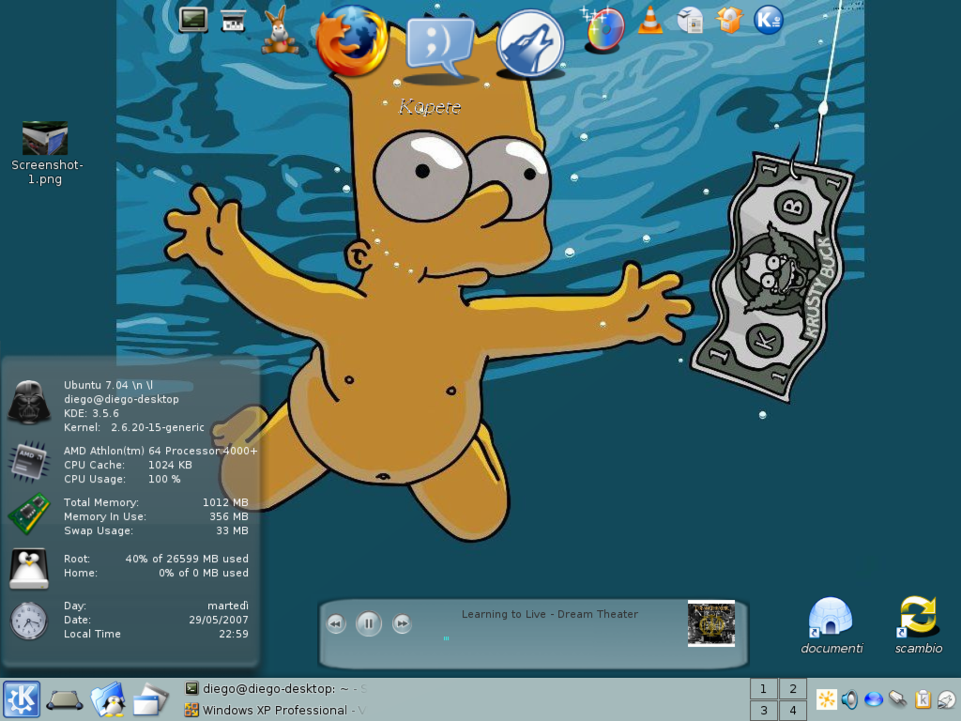Viewport: 961px width, 721px height.
Task: Select the diego@diego-desktop terminal taskbar entry
Action: coord(274,688)
